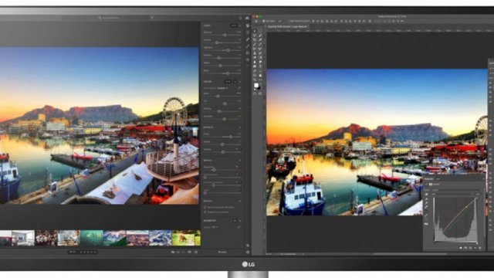Switch to the open Photoshop document tab
Screen dimensions: 494x278
[286, 26]
